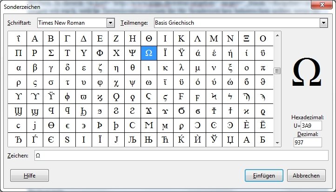The height and width of the screenshot is (192, 336).
Task: Pick the capital Theta Θ character
Action: pyautogui.click(x=148, y=39)
